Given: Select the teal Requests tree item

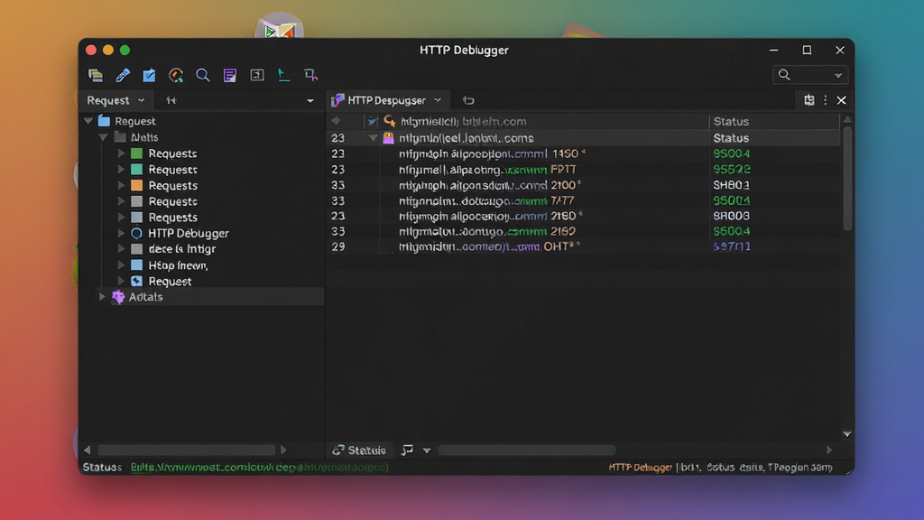Looking at the screenshot, I should pyautogui.click(x=172, y=169).
